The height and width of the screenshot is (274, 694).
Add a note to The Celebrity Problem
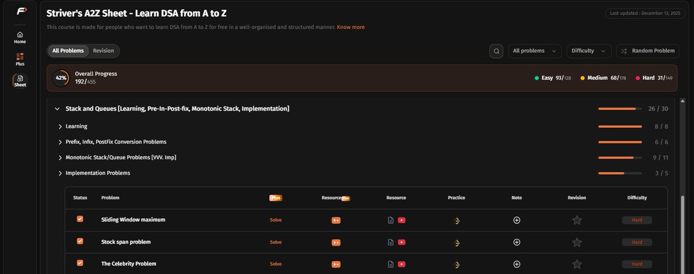pyautogui.click(x=516, y=264)
